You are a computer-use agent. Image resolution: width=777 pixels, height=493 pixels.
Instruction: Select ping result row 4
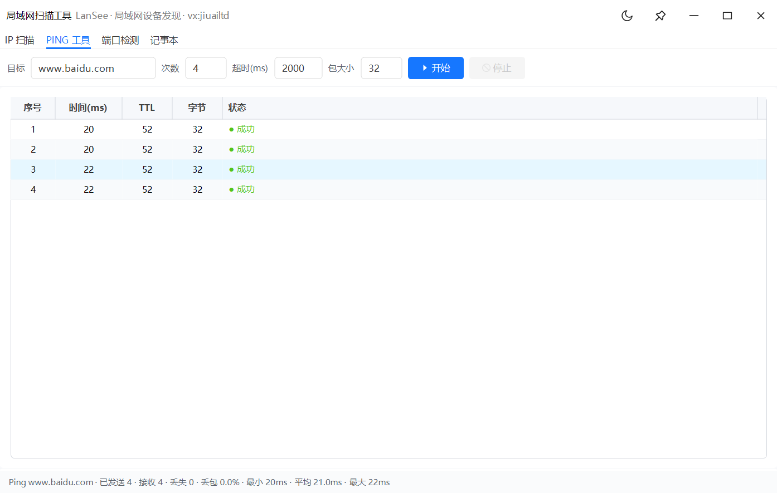coord(388,189)
